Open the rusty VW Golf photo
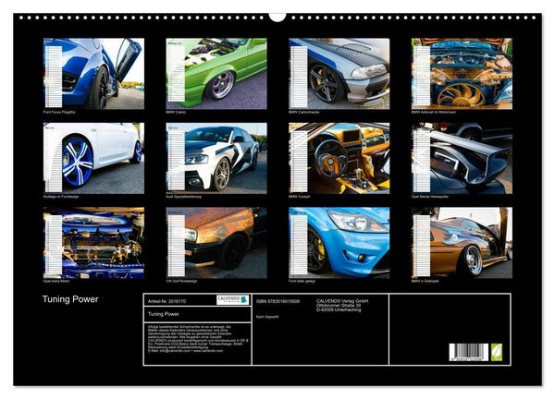555x399 pixels. [x=216, y=243]
